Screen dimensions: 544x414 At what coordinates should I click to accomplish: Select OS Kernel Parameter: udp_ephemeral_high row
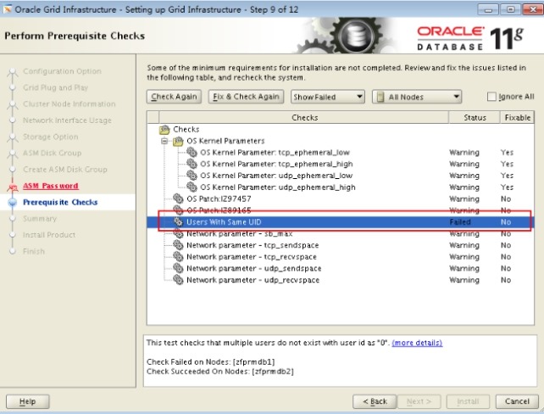click(x=341, y=187)
